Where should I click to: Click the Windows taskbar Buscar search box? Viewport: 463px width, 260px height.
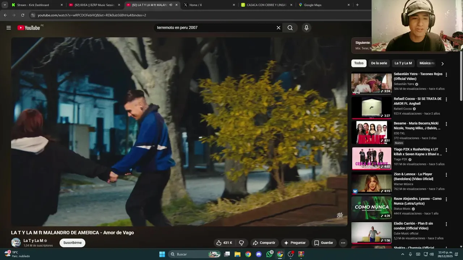(x=195, y=254)
